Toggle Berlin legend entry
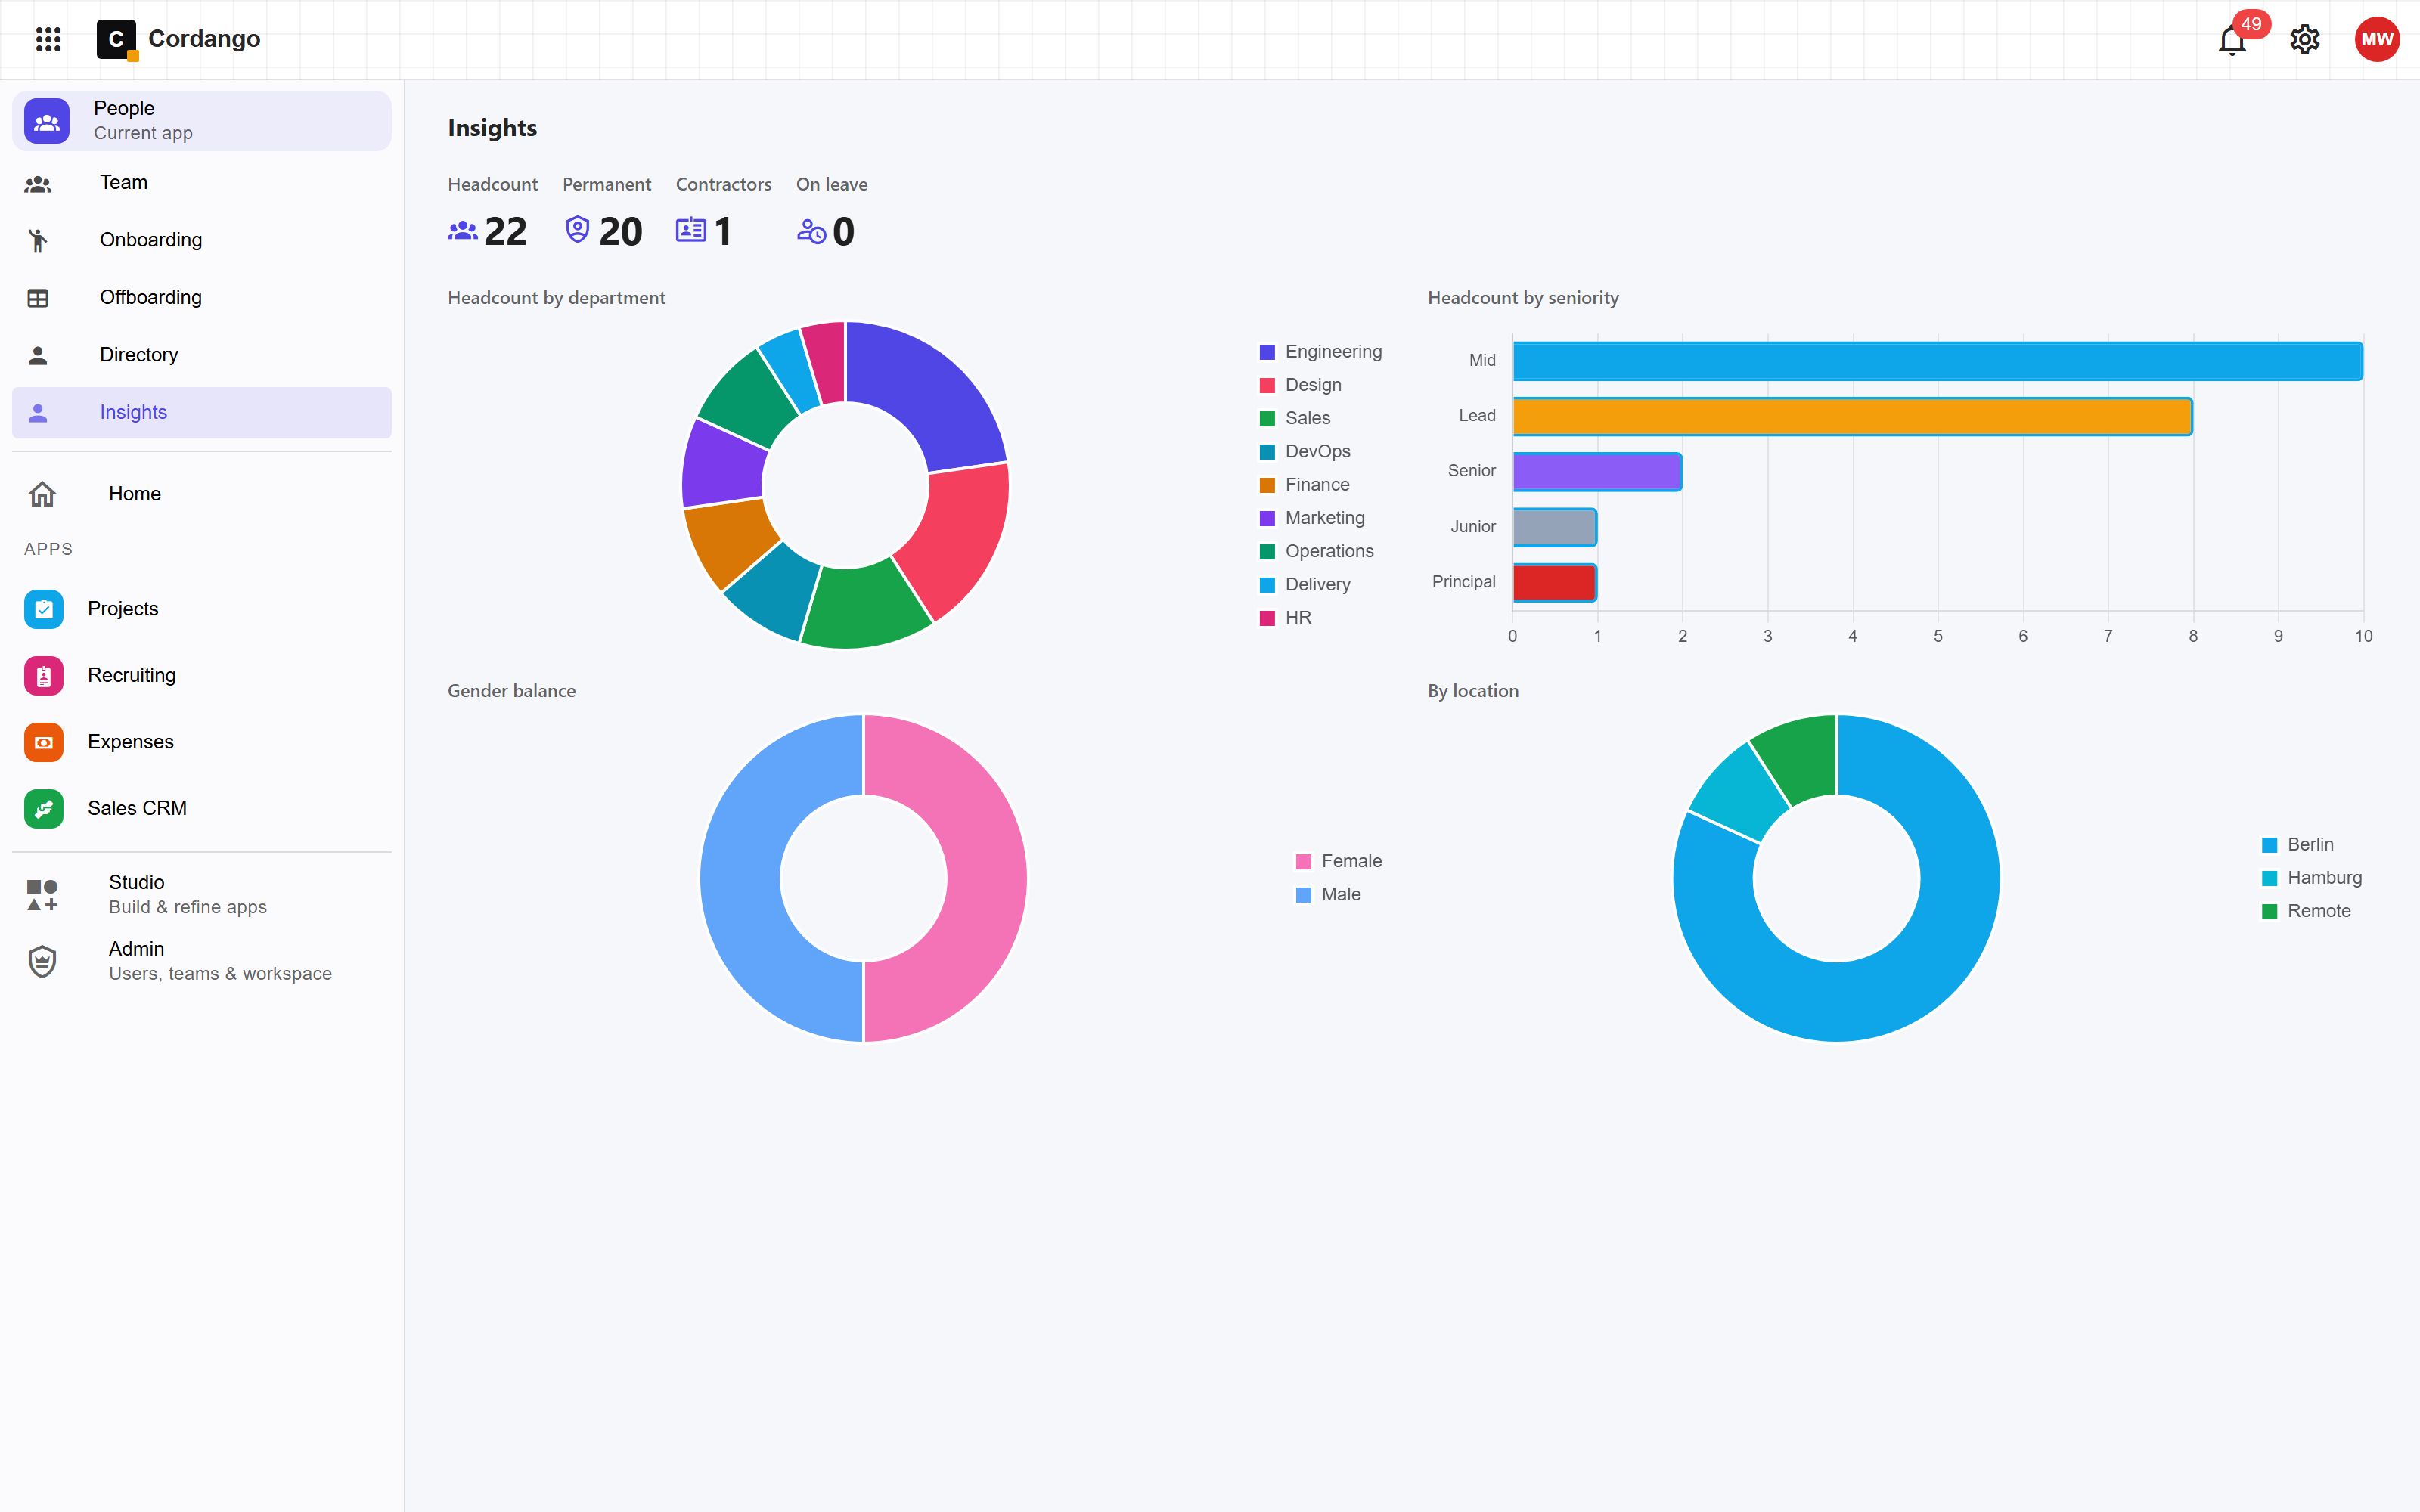Screen dimensions: 2420x1512 2298,845
